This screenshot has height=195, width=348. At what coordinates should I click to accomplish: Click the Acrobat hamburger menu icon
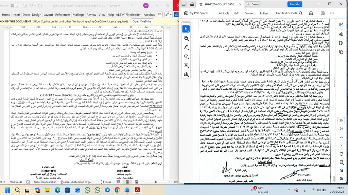[184, 4]
